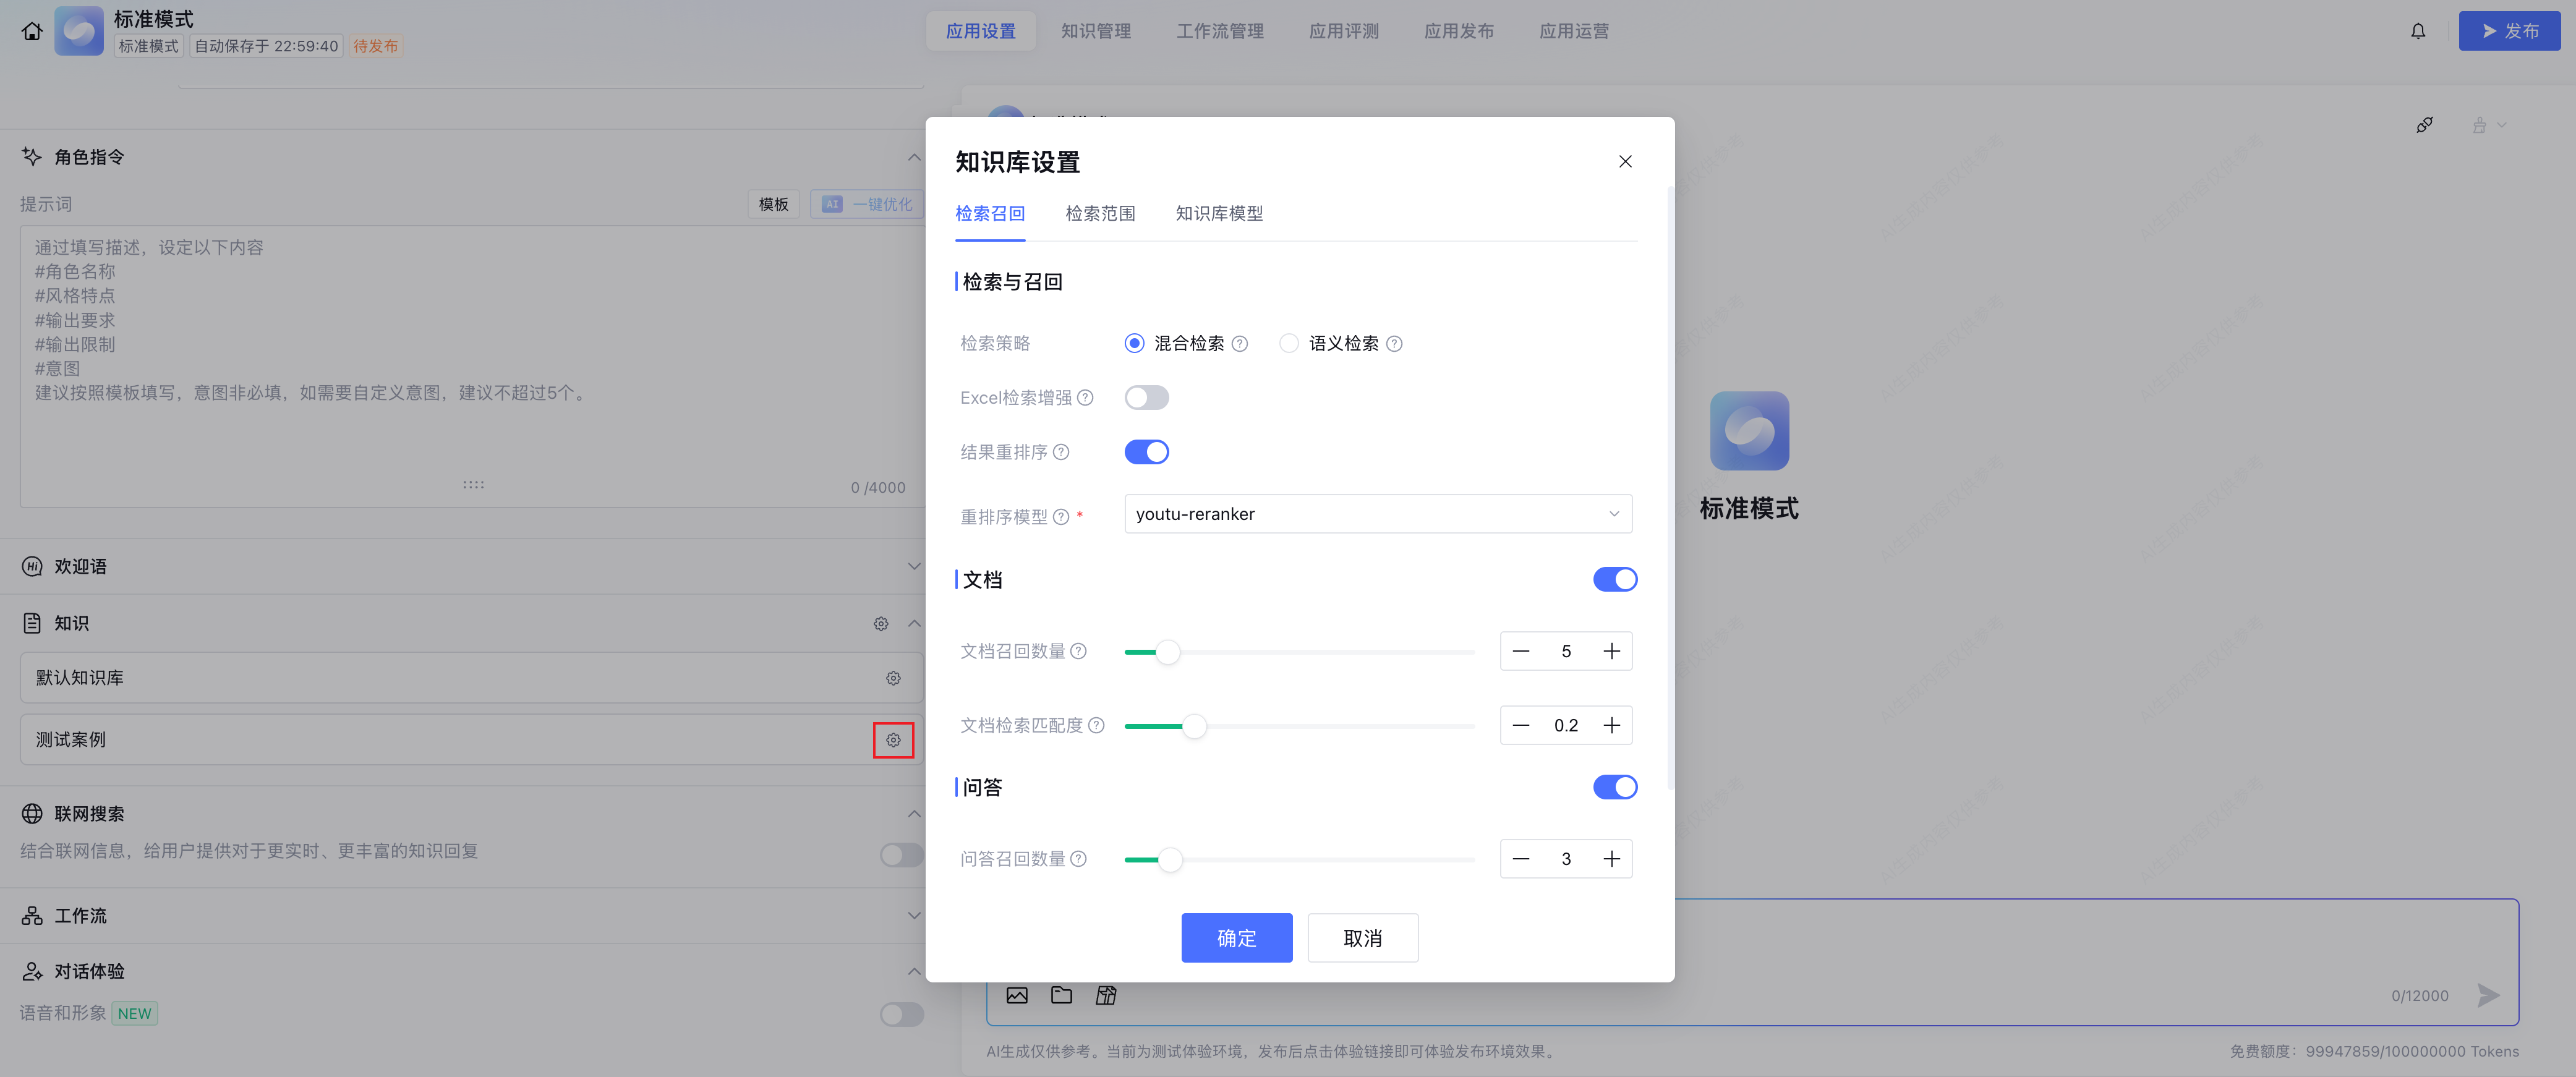Image resolution: width=2576 pixels, height=1077 pixels.
Task: Disable the 文档 section toggle
Action: (x=1614, y=579)
